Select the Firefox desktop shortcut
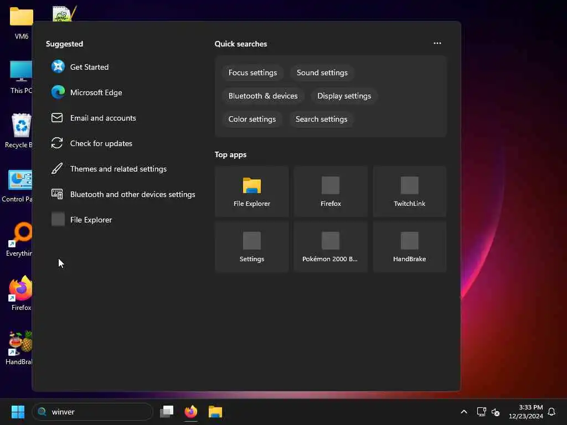This screenshot has width=567, height=425. coord(21,293)
